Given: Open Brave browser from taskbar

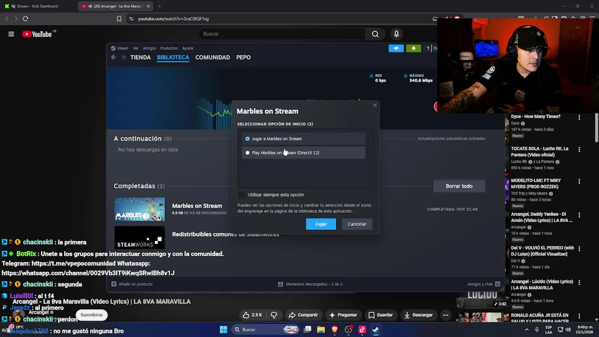Looking at the screenshot, I should tap(335, 330).
